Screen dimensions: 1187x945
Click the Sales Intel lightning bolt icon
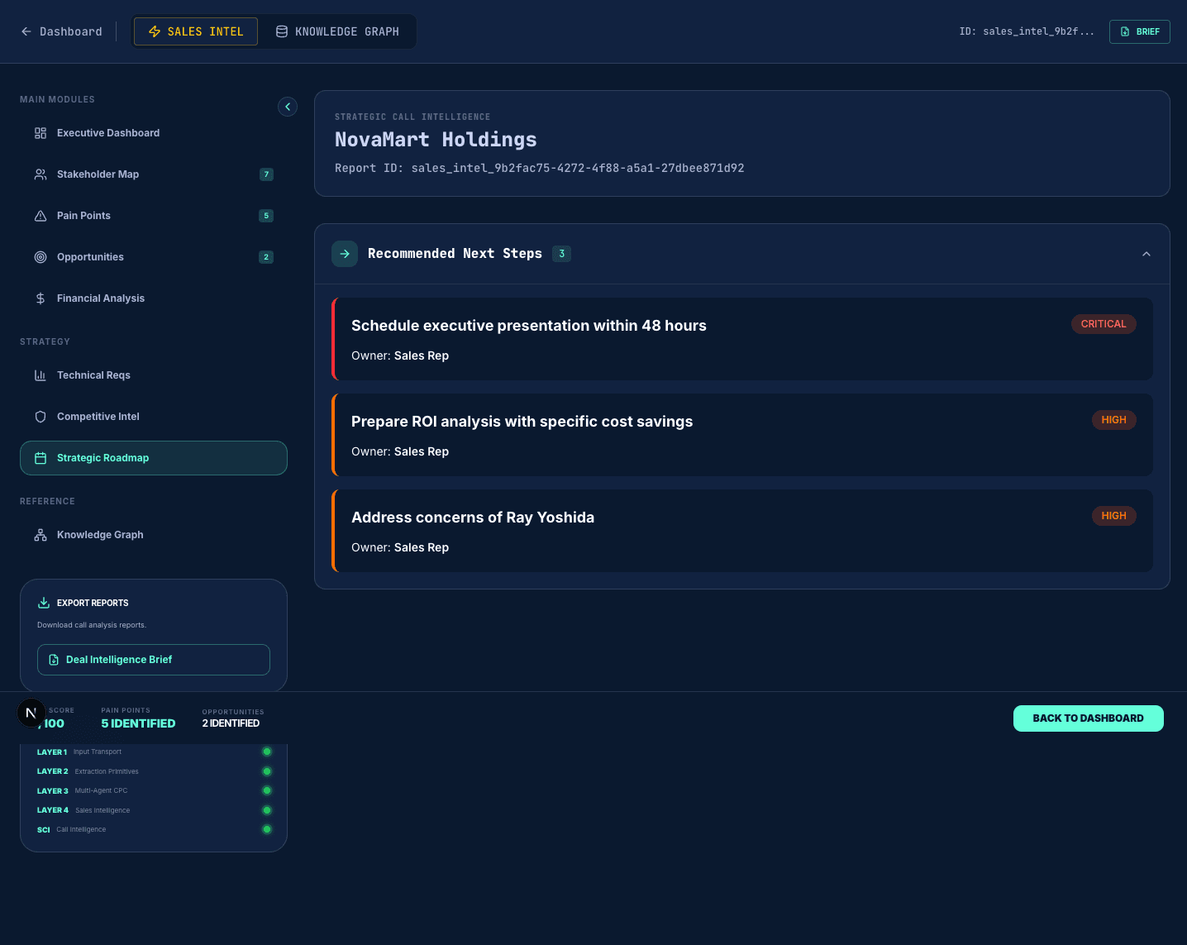pos(155,31)
